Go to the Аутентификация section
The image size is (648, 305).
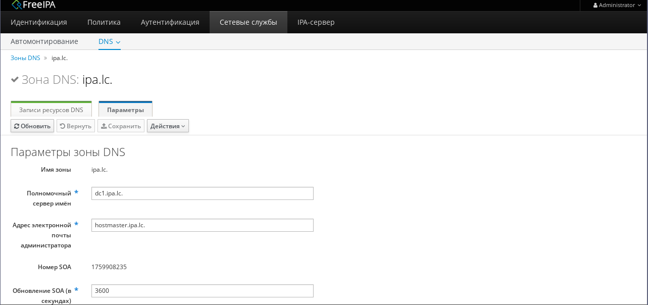170,22
